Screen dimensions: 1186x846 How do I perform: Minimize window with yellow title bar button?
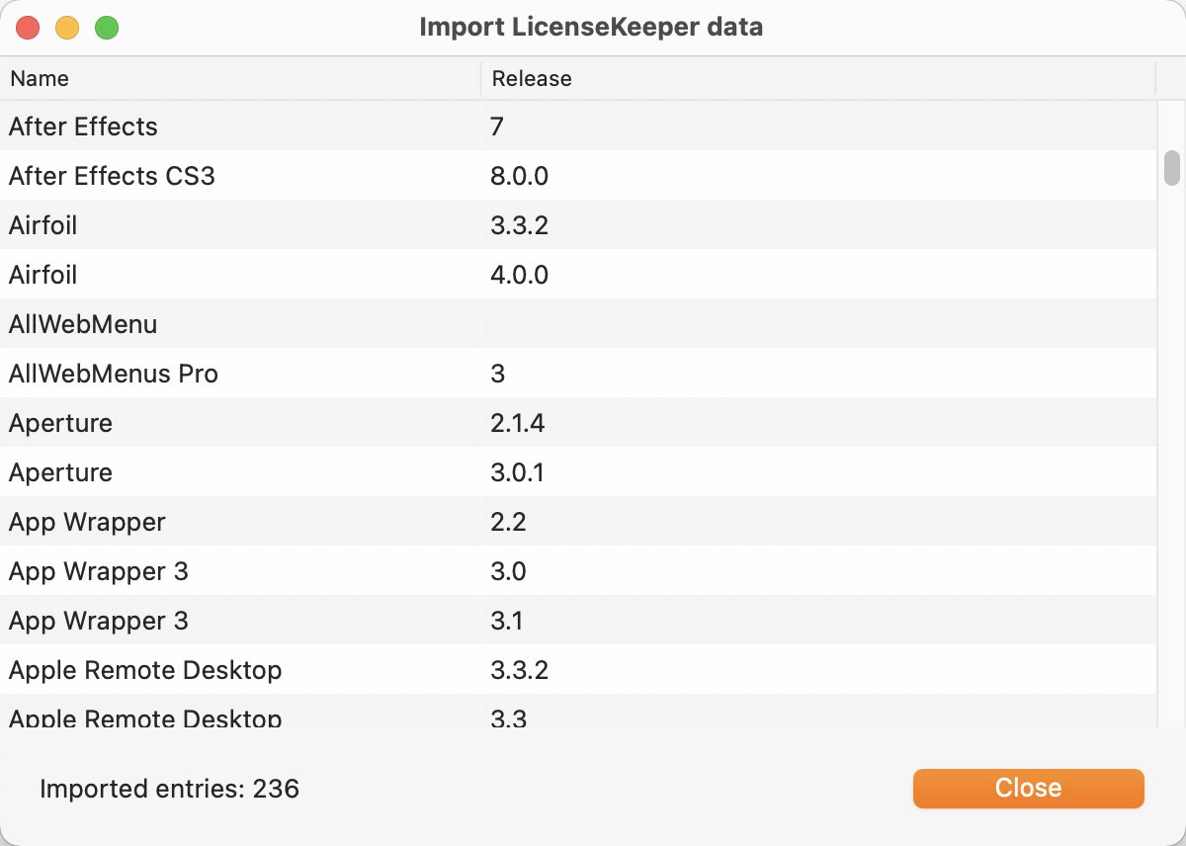point(67,28)
